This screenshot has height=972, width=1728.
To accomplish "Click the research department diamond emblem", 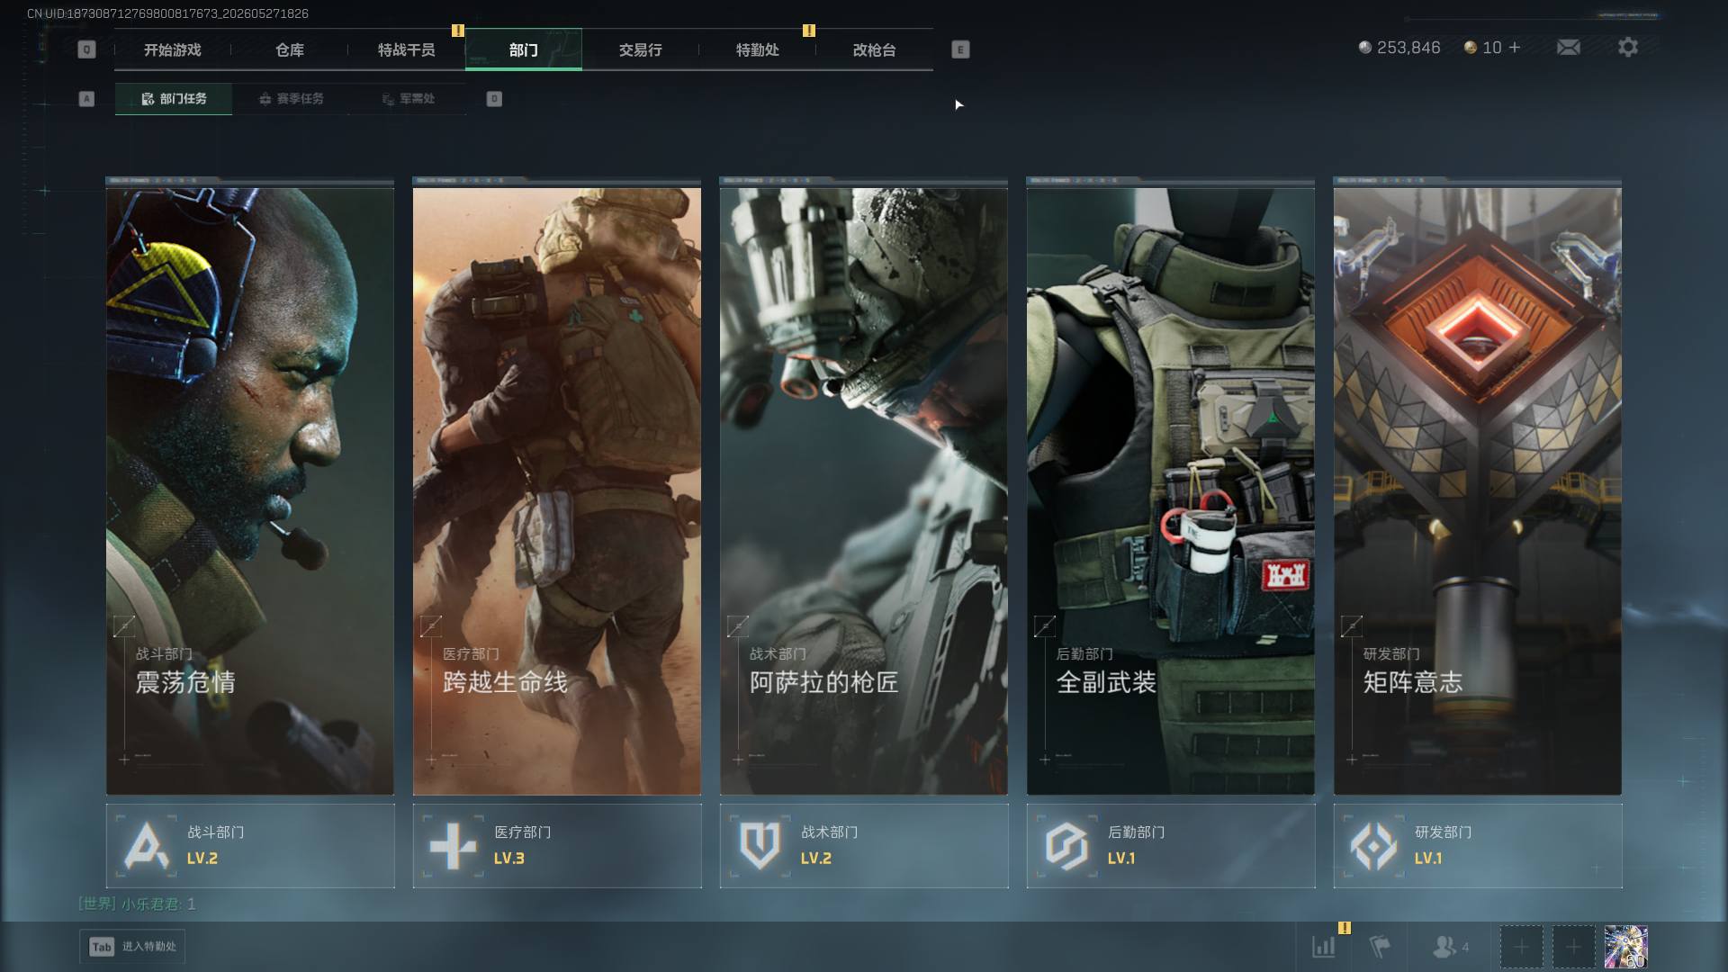I will tap(1374, 846).
